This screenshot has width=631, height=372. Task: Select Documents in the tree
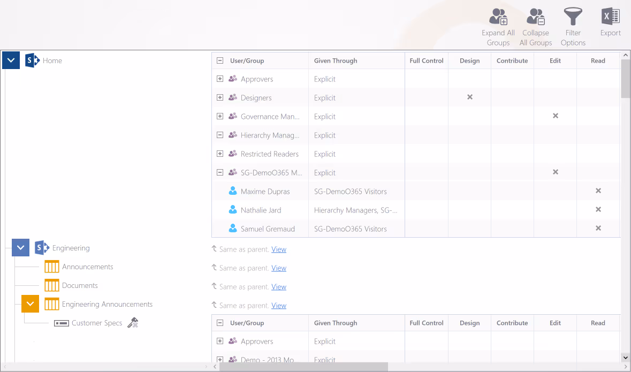tap(80, 285)
